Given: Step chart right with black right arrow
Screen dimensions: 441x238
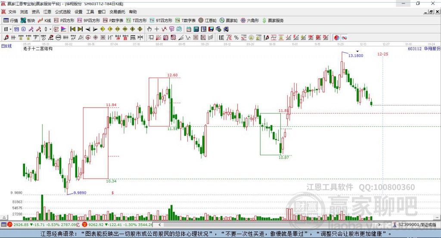Looking at the screenshot, I should (95, 29).
